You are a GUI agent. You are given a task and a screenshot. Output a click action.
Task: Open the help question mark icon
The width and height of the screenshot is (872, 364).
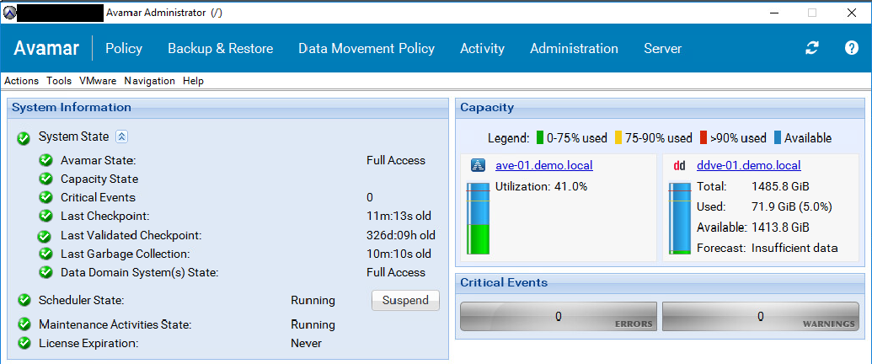pyautogui.click(x=851, y=48)
